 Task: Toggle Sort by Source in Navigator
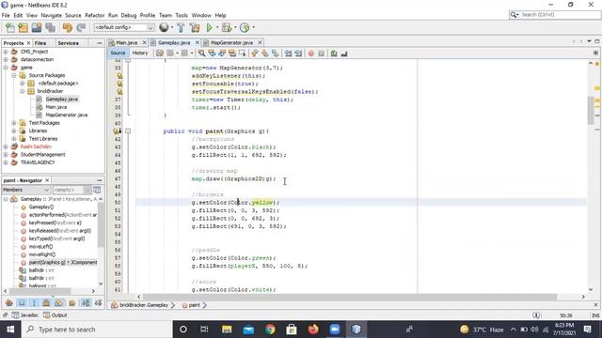click(x=98, y=303)
